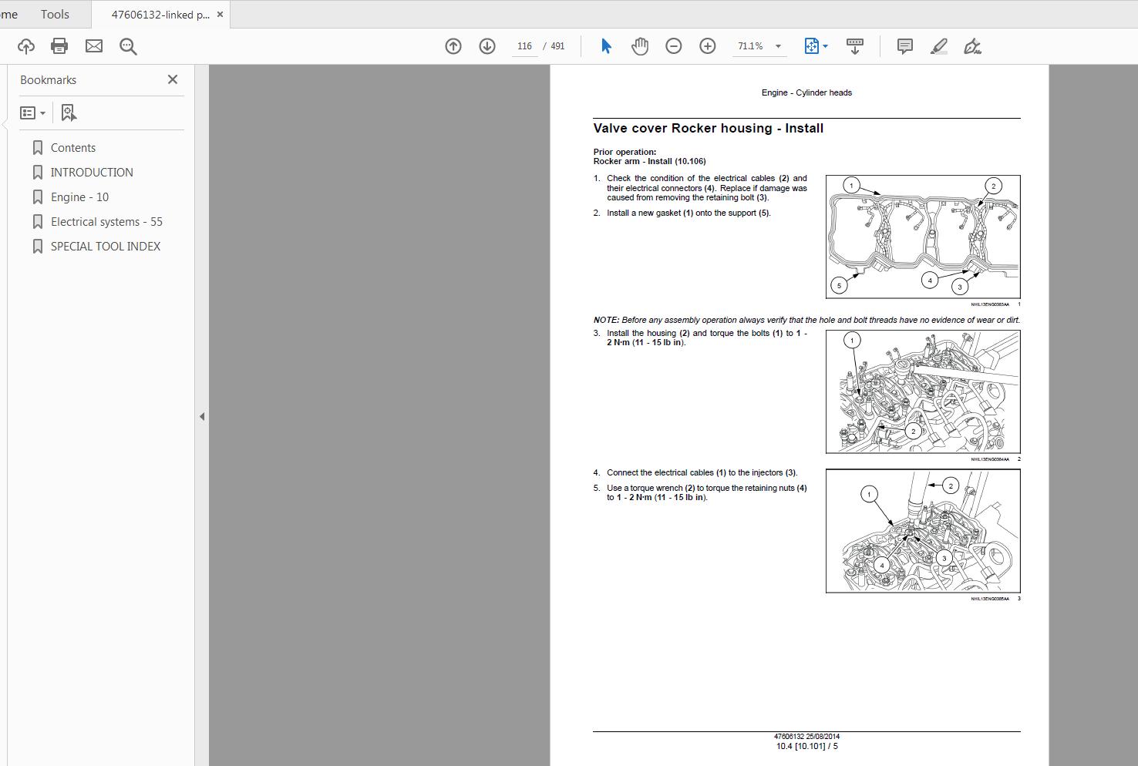Add a comment sticky note
Viewport: 1138px width, 766px height.
pyautogui.click(x=905, y=46)
